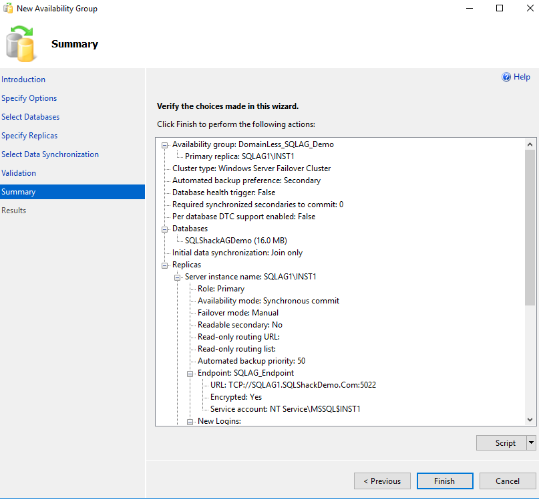
Task: Click the Finish button
Action: pyautogui.click(x=444, y=481)
